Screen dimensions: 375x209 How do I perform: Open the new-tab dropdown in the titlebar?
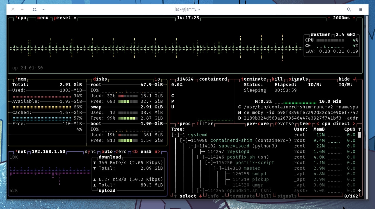43,9
